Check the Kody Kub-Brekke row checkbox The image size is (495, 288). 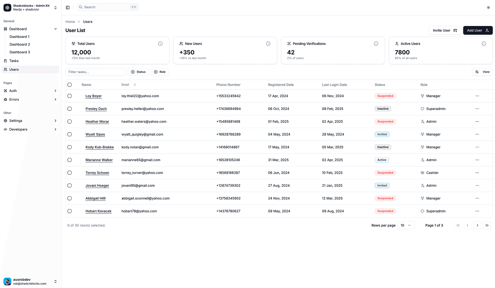coord(69,147)
